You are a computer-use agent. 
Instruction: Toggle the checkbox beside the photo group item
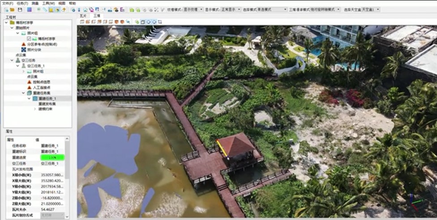[x=29, y=39]
